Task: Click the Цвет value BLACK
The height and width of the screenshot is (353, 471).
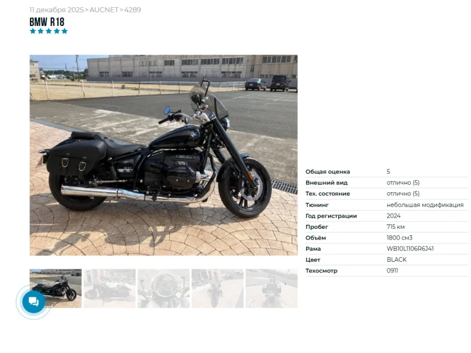Action: [396, 259]
